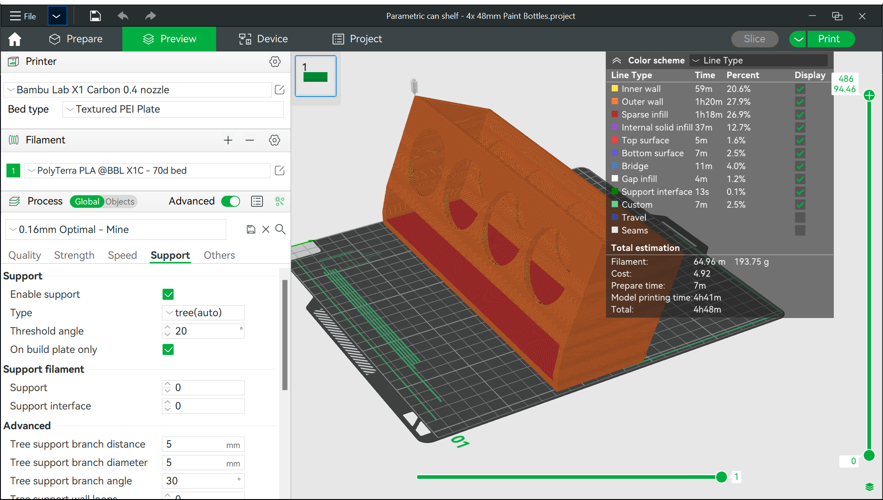Viewport: 883px width, 500px height.
Task: Add a new filament with the plus icon
Action: (x=228, y=140)
